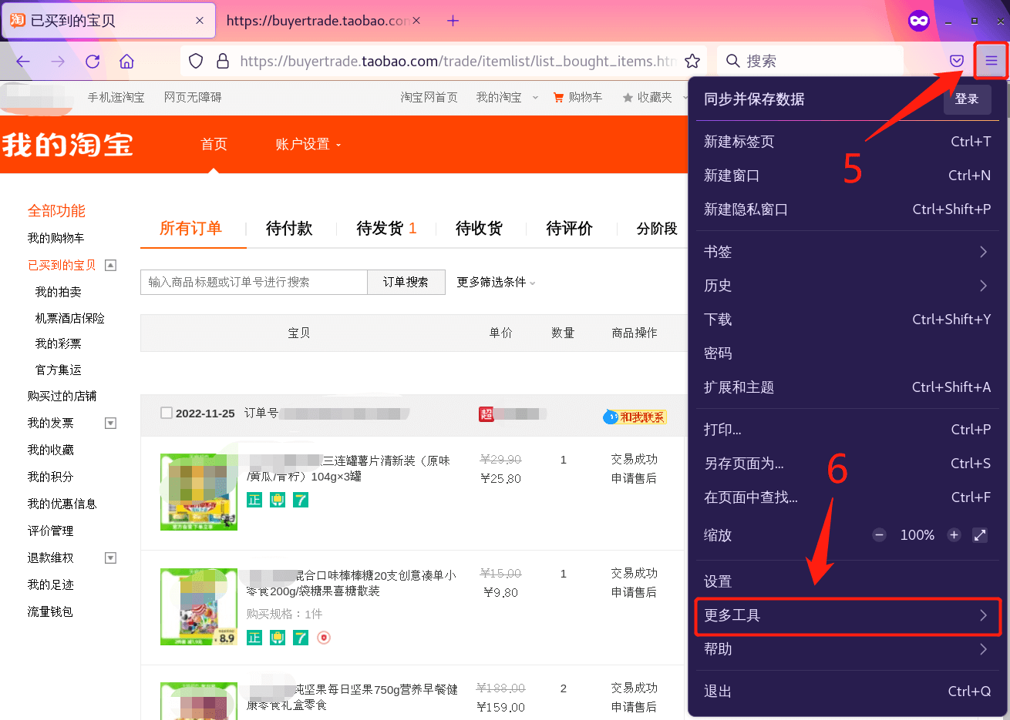Open 淘宝网首页 link
The image size is (1010, 720).
tap(429, 98)
